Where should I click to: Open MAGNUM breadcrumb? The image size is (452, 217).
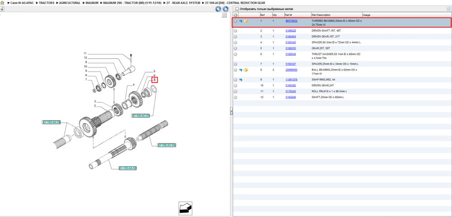coord(92,3)
